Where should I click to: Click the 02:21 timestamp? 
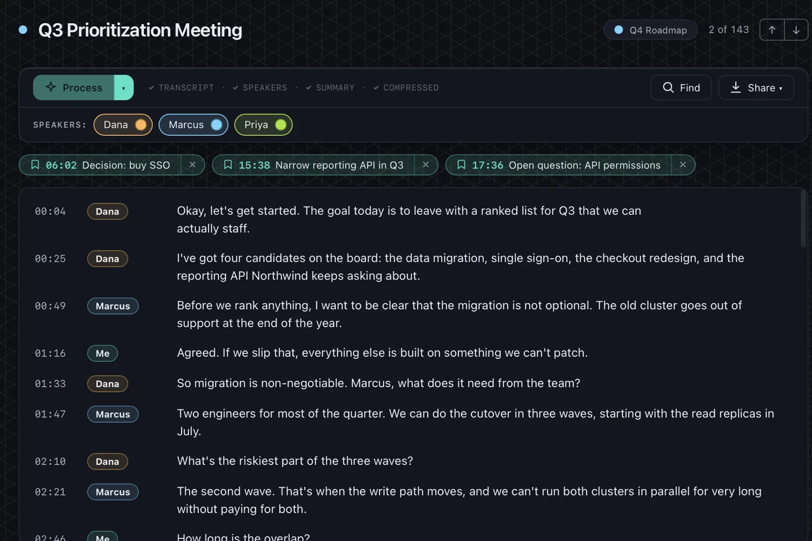pos(50,492)
